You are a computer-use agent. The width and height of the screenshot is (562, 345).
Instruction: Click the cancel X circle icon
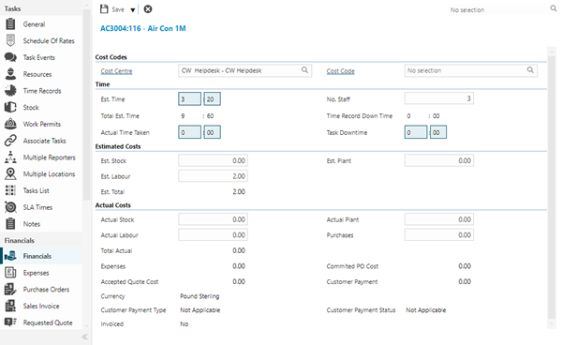coord(148,9)
